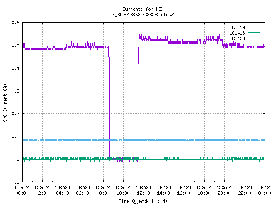
Task: Click the LCL42B legend label
Action: click(237, 38)
